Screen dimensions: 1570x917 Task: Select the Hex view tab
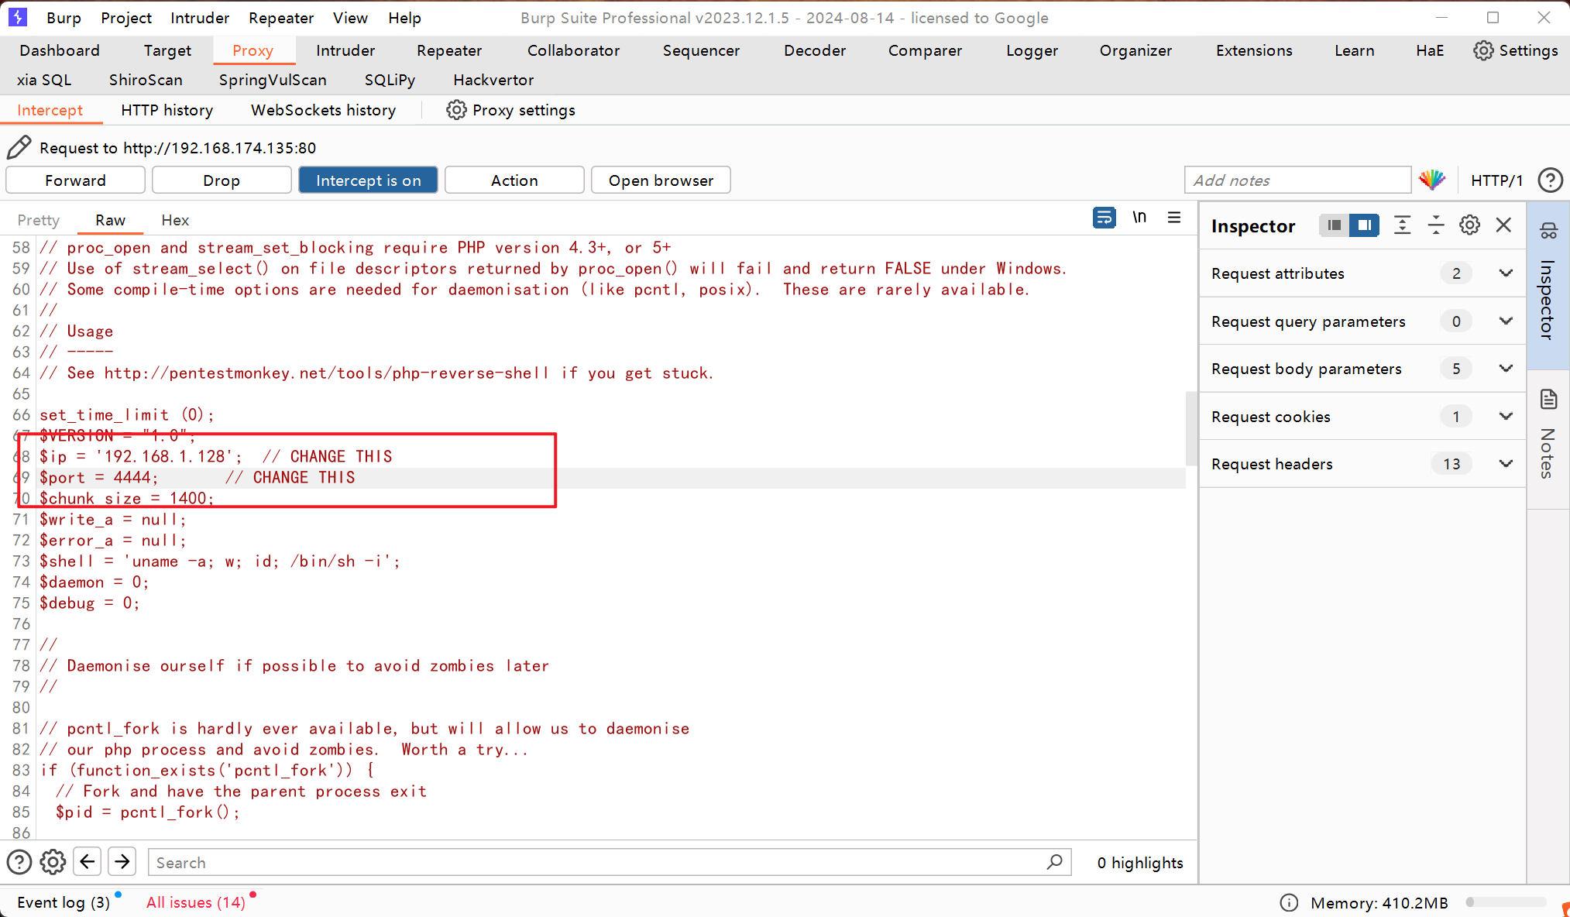click(x=175, y=220)
